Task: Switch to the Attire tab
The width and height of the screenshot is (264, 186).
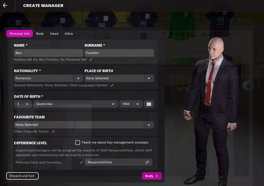Action: coord(69,33)
